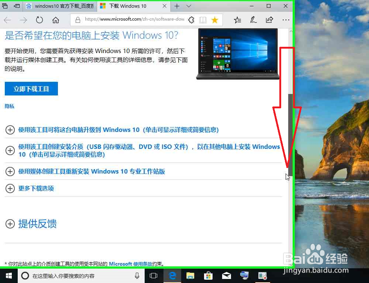The height and width of the screenshot is (283, 369).
Task: Click the Edge taskbar icon
Action: [x=172, y=276]
